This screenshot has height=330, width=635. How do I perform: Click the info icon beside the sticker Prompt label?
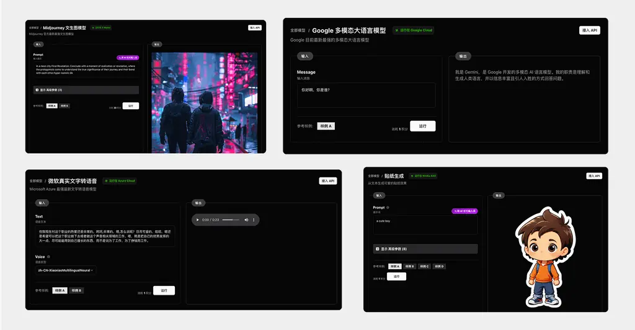pyautogui.click(x=388, y=207)
